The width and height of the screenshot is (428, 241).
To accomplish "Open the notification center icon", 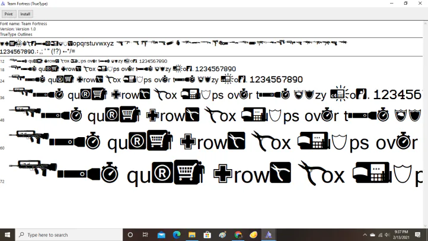I will pyautogui.click(x=418, y=234).
